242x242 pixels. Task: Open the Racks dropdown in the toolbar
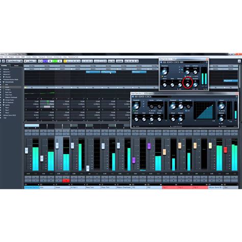point(30,61)
